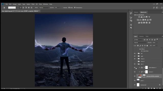The width and height of the screenshot is (163, 91).
Task: Lock transparent pixels on the layer
Action: click(138, 45)
